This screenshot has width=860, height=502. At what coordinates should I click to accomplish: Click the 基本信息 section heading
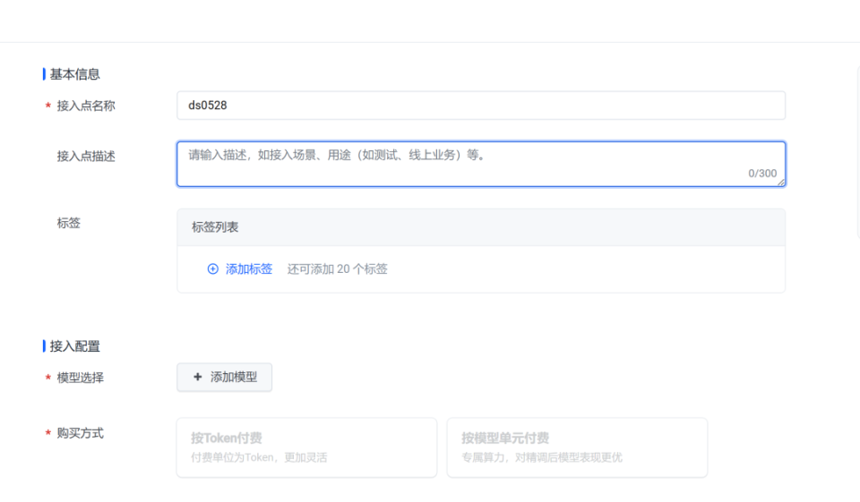click(75, 74)
